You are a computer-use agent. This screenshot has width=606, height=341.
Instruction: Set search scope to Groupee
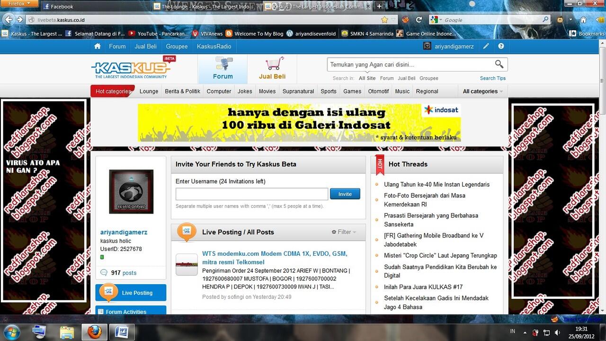point(429,78)
